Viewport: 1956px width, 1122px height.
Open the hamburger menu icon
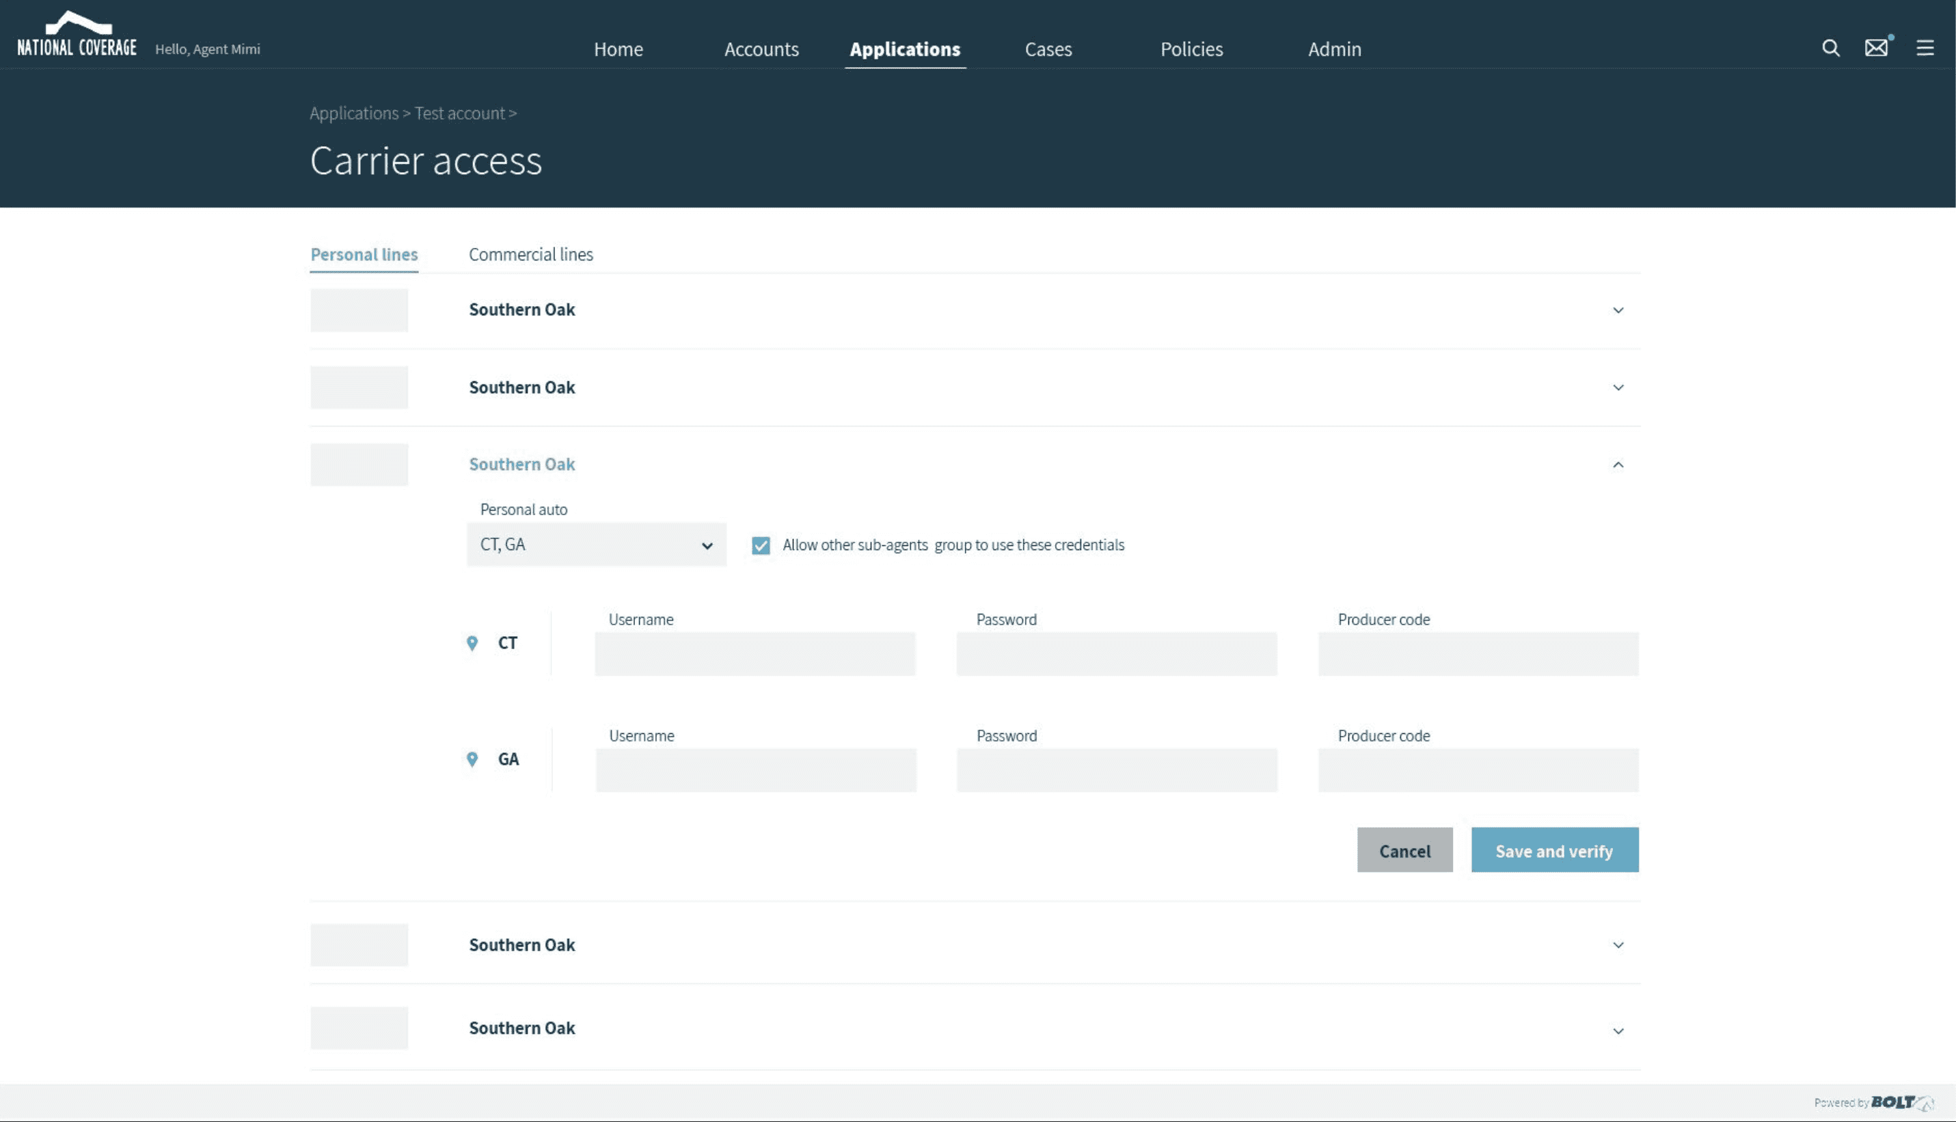pos(1925,49)
